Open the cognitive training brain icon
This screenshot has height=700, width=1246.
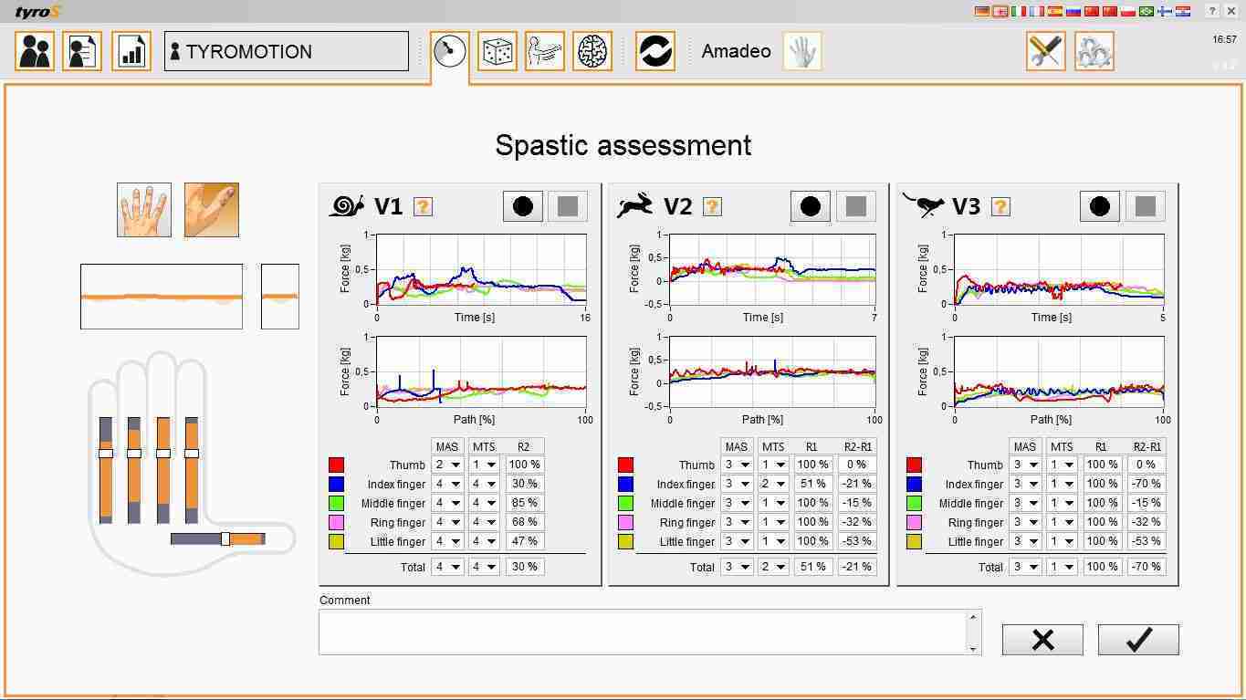click(592, 51)
